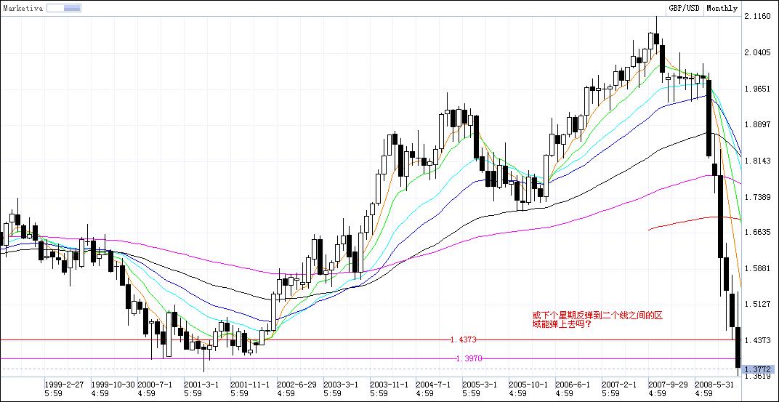779x402 pixels.
Task: Click the 1.5881 price axis label
Action: click(757, 268)
